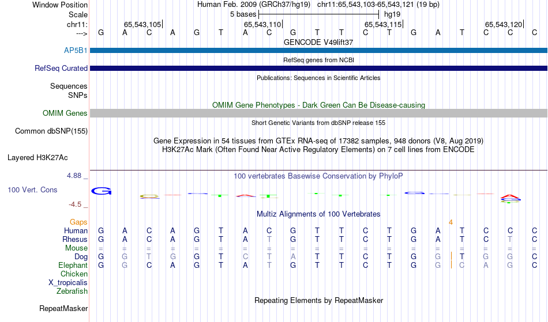The width and height of the screenshot is (548, 322).
Task: Click the Common dbSNP(155) track label
Action: [51, 131]
